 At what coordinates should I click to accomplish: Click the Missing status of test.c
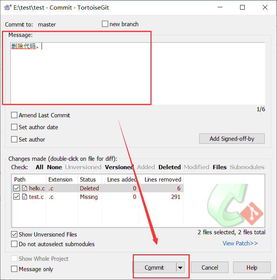click(89, 197)
